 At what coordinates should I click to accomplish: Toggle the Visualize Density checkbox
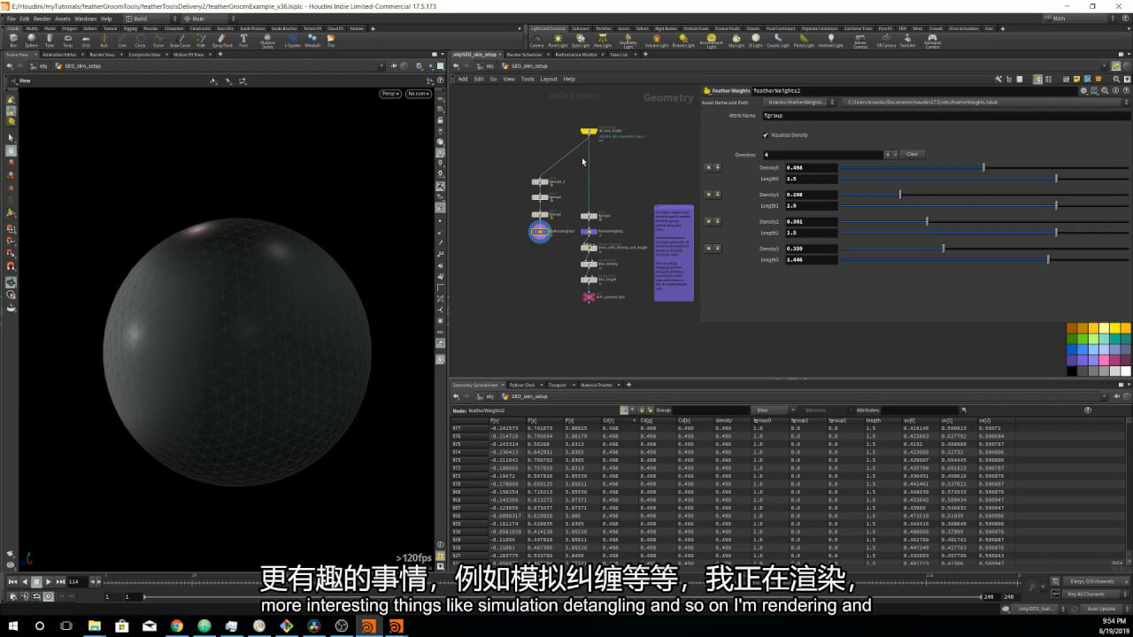coord(765,134)
